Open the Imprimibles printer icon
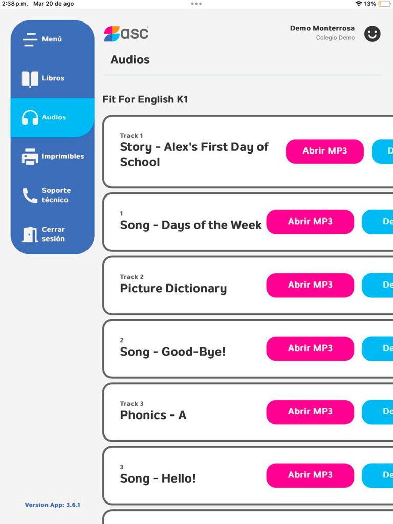Viewport: 393px width, 524px height. [x=30, y=157]
